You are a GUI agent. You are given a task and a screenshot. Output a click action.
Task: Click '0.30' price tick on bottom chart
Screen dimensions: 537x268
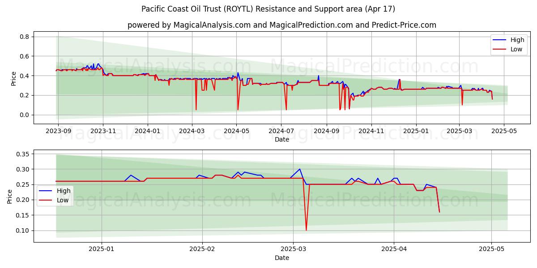[23, 169]
